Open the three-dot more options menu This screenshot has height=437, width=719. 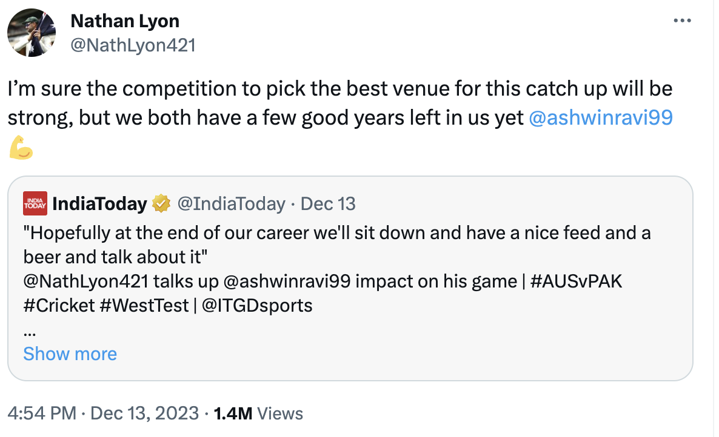coord(683,21)
